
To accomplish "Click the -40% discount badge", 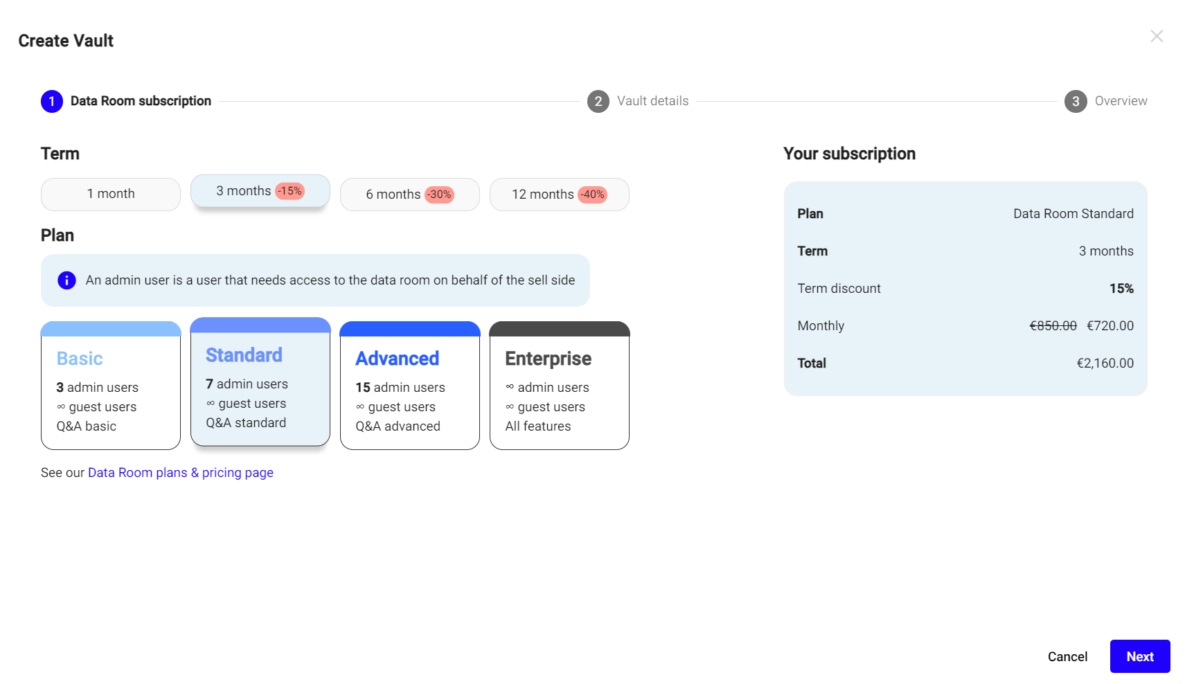I will (592, 195).
